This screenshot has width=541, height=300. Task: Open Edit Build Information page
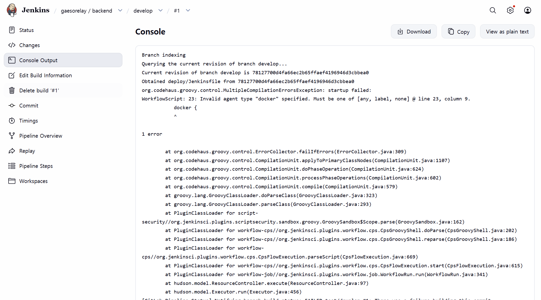45,76
